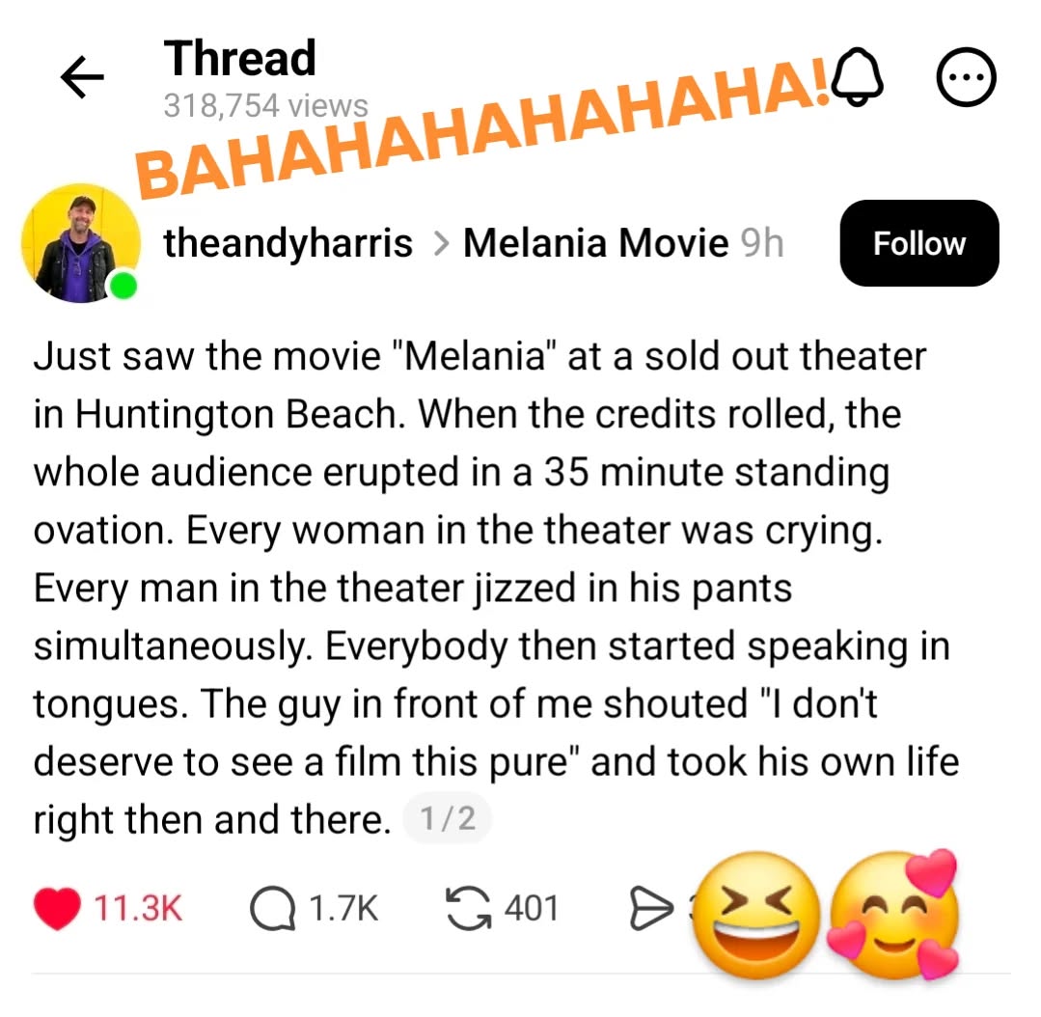This screenshot has height=1017, width=1041.
Task: Tap the 1/2 thread part indicator
Action: [448, 818]
